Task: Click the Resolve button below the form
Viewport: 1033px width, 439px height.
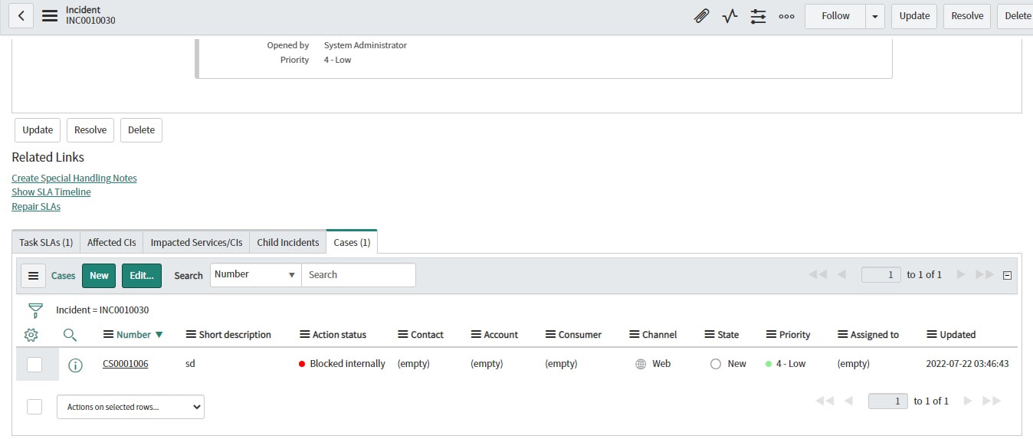Action: click(x=90, y=130)
